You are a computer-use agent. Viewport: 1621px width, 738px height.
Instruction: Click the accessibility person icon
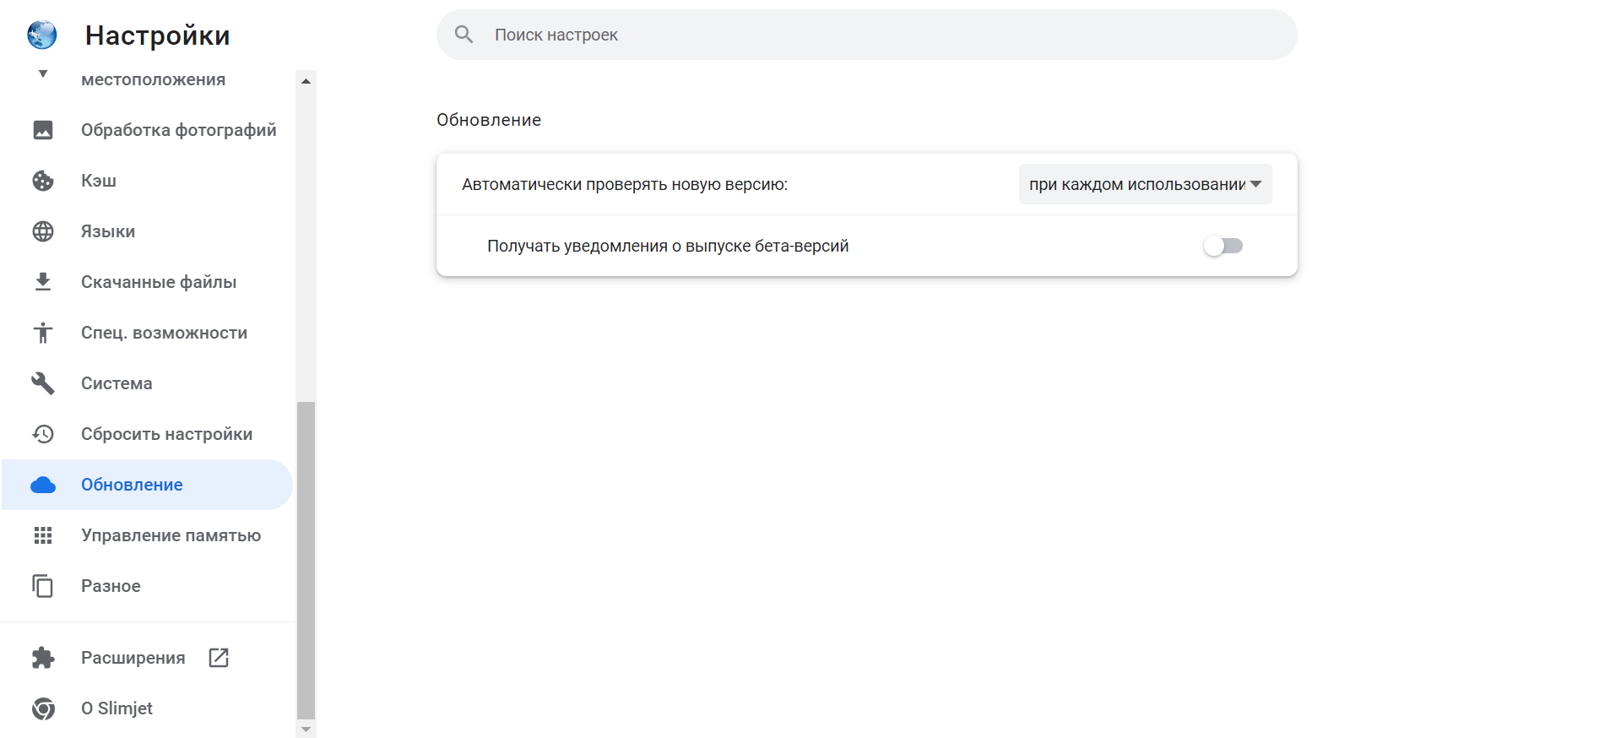pyautogui.click(x=43, y=333)
